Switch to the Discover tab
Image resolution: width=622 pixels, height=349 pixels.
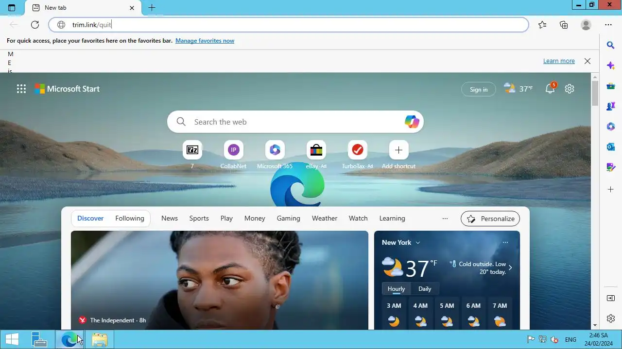pos(90,218)
